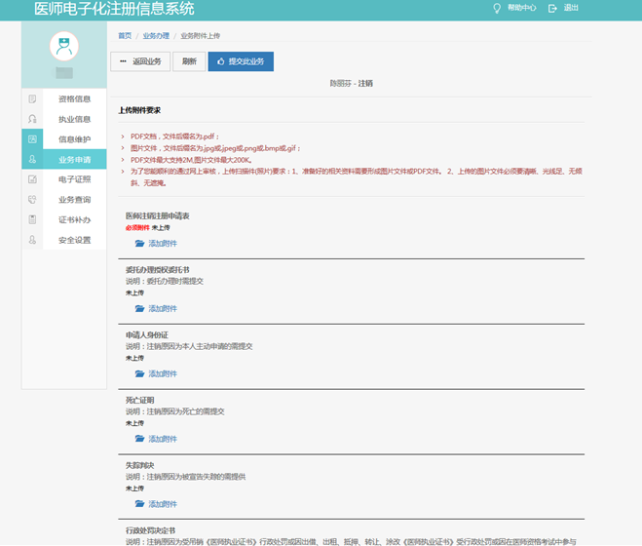Click the 信息维护 sidebar icon
This screenshot has height=546, width=642.
[x=32, y=139]
